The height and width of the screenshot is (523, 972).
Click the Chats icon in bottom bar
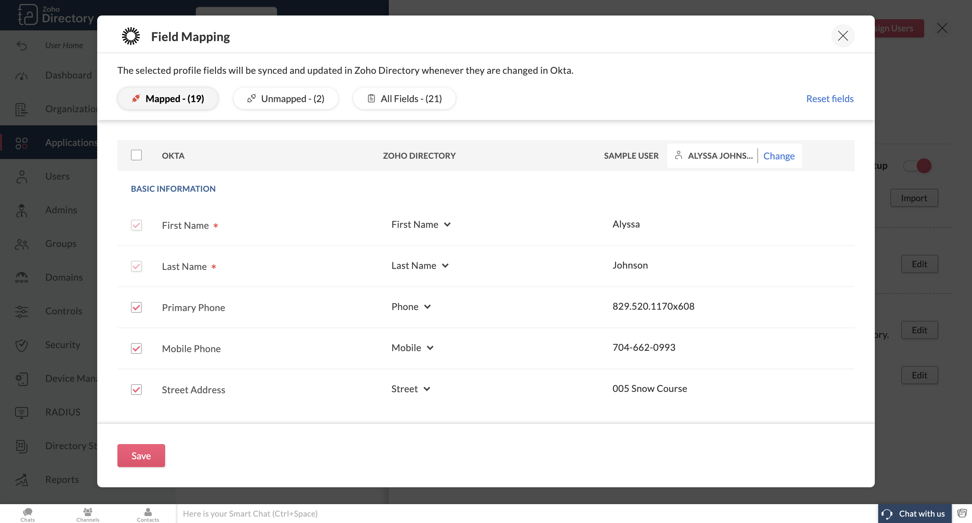tap(28, 512)
